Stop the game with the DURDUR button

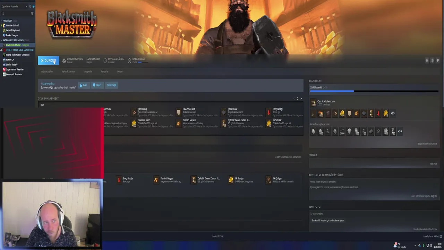tap(48, 60)
